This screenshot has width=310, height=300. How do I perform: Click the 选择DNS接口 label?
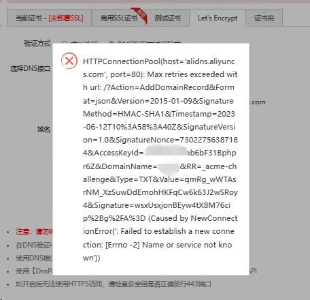[30, 68]
